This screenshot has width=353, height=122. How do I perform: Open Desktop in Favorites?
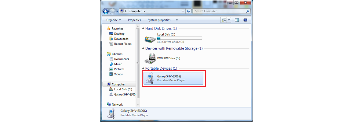click(119, 34)
